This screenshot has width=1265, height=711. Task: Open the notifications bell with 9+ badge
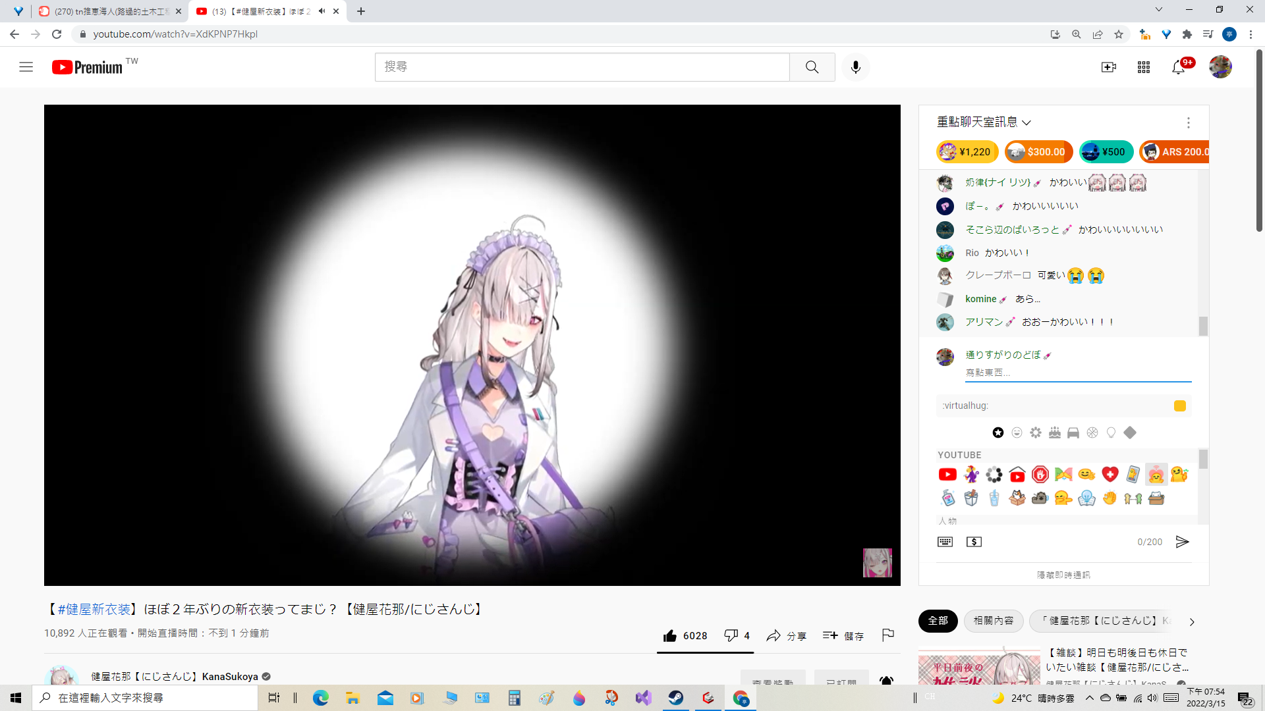click(x=1179, y=67)
